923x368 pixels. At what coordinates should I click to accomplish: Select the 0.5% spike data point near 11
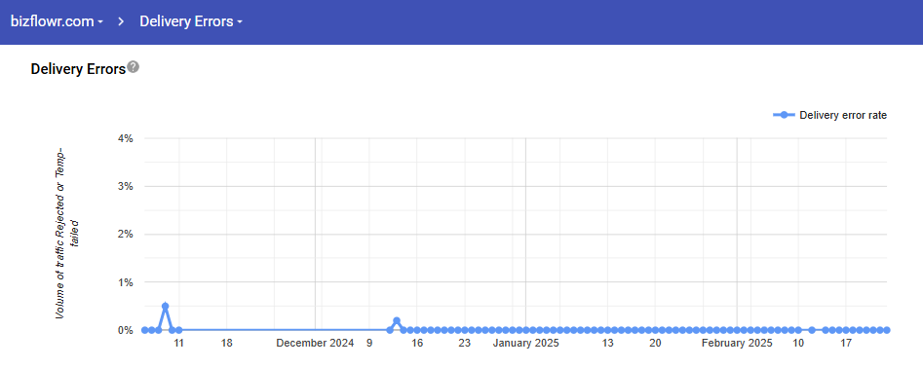click(166, 307)
